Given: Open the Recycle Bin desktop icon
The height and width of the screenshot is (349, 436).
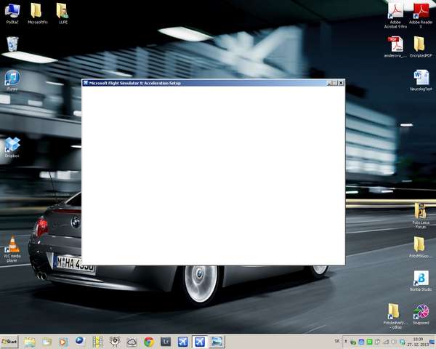Looking at the screenshot, I should tap(12, 44).
